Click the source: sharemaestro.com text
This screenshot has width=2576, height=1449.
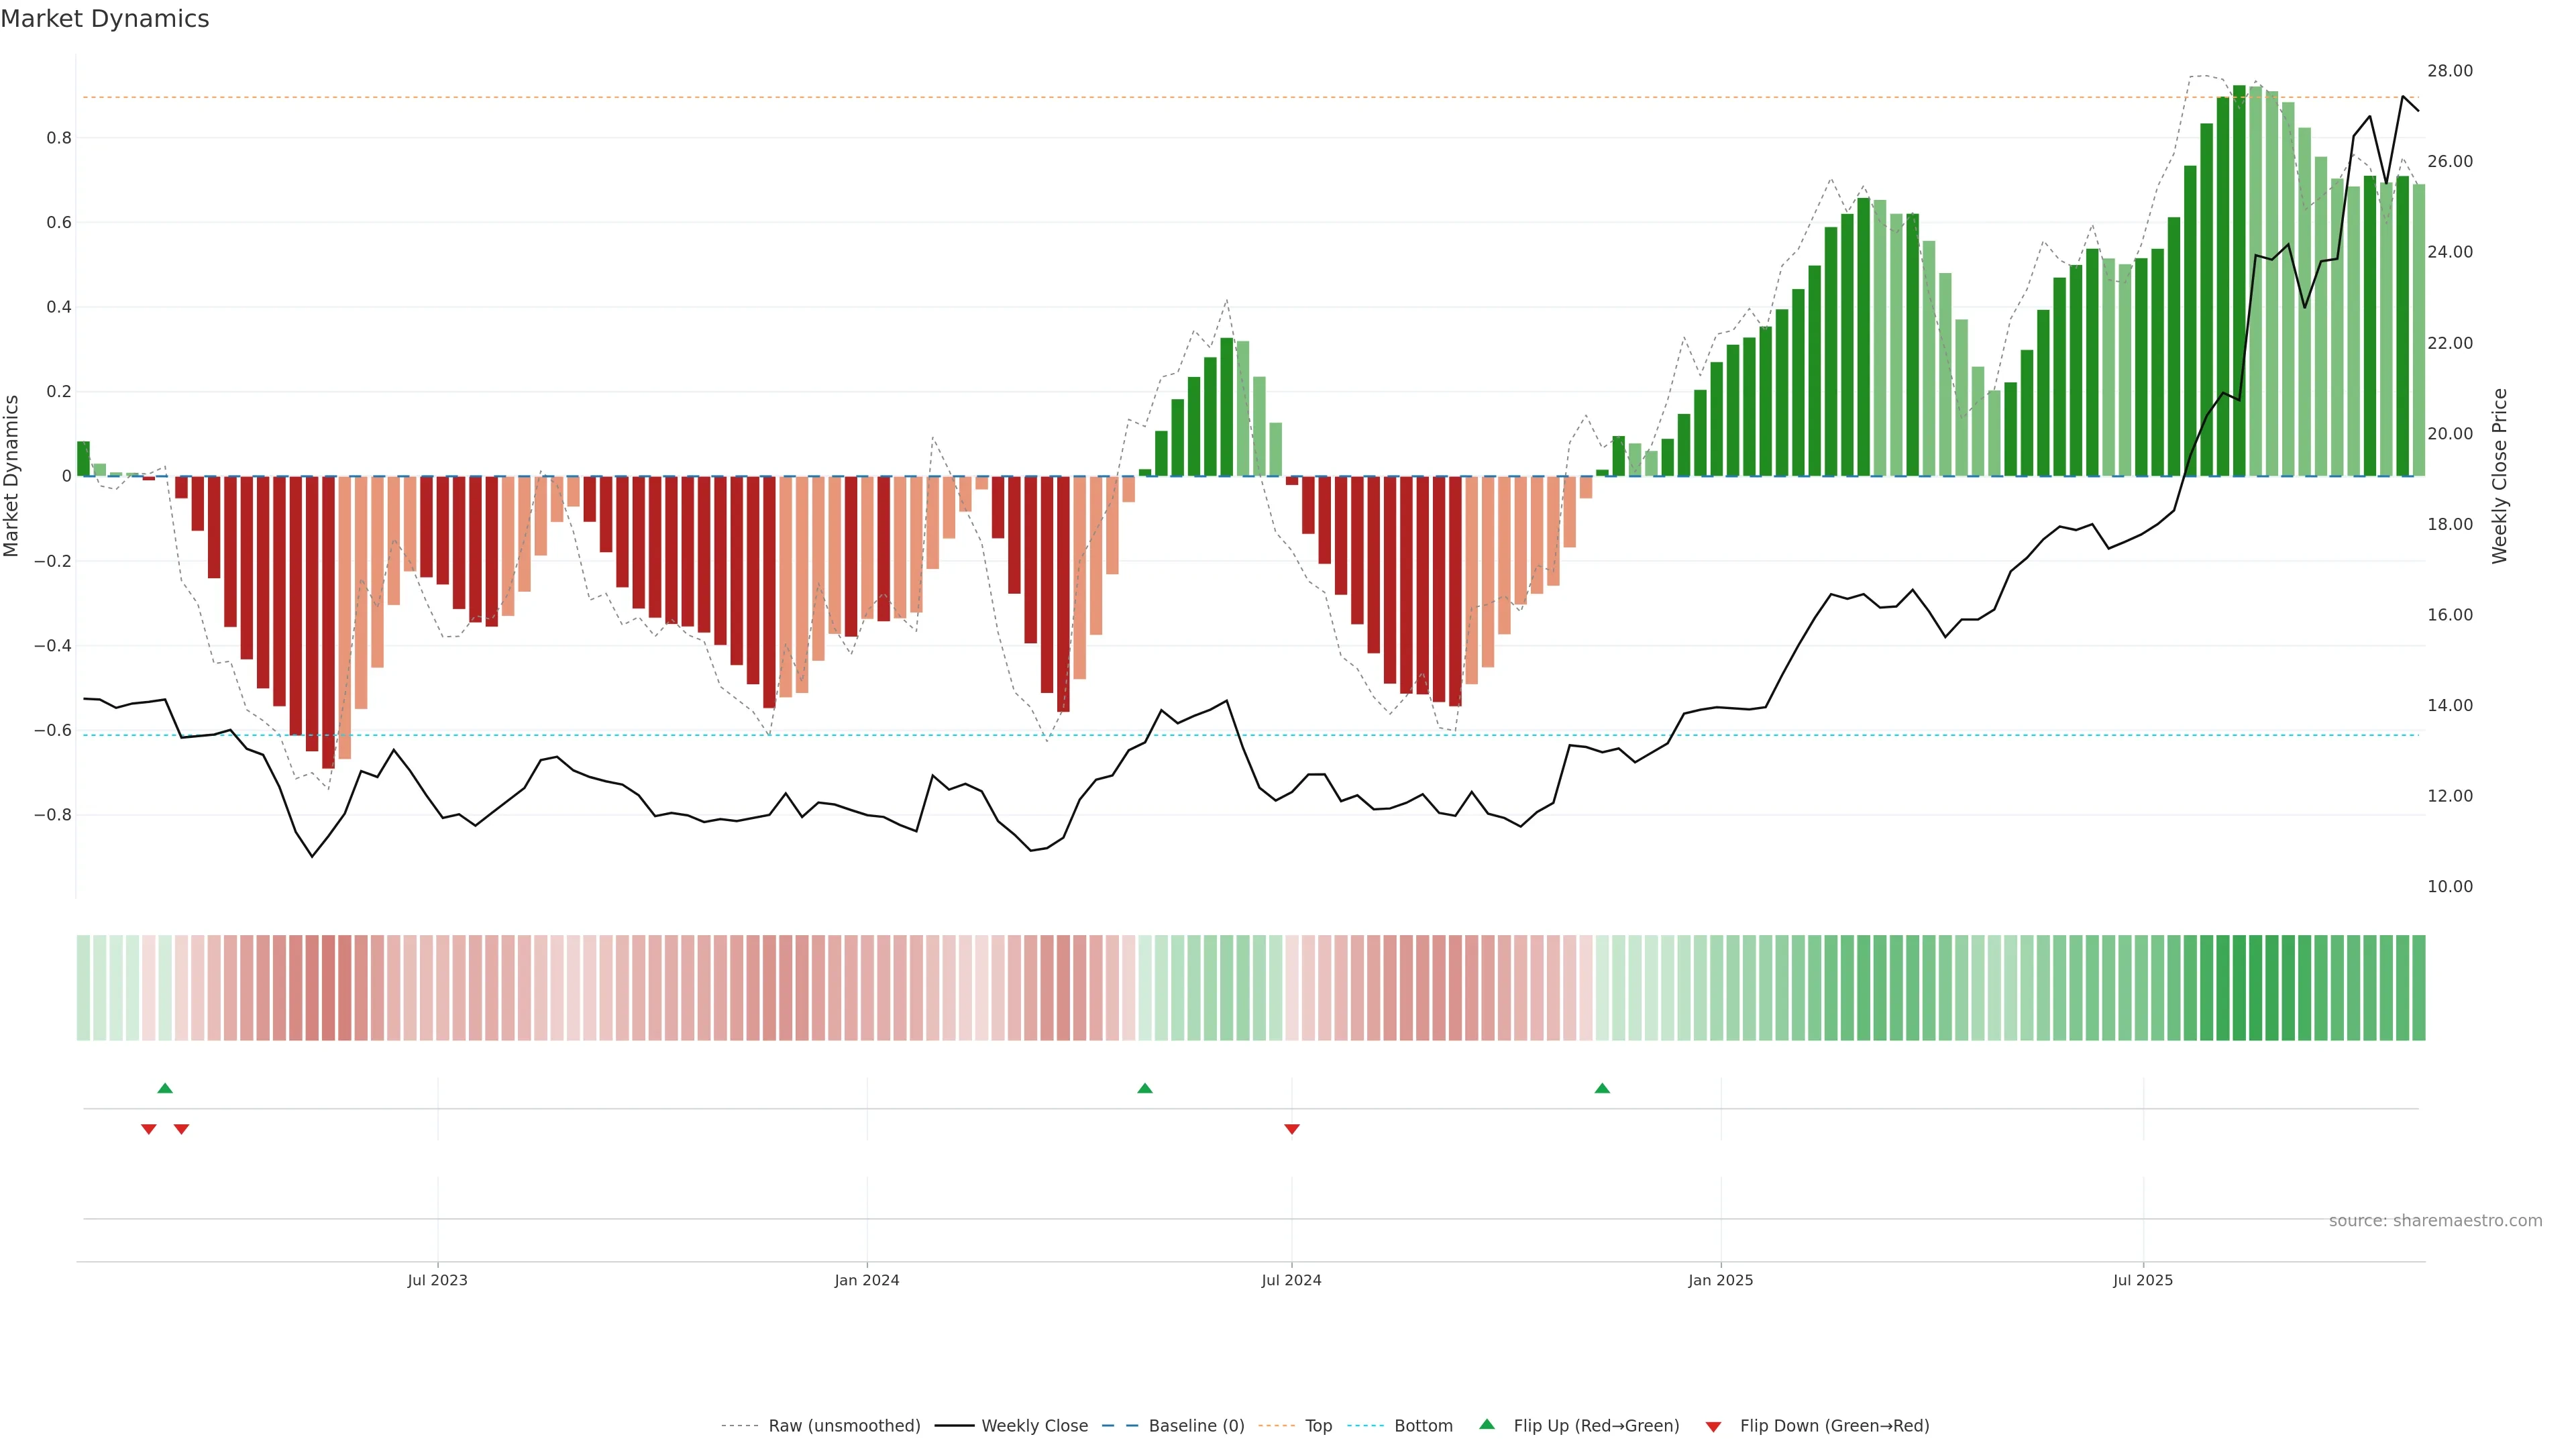2435,1220
